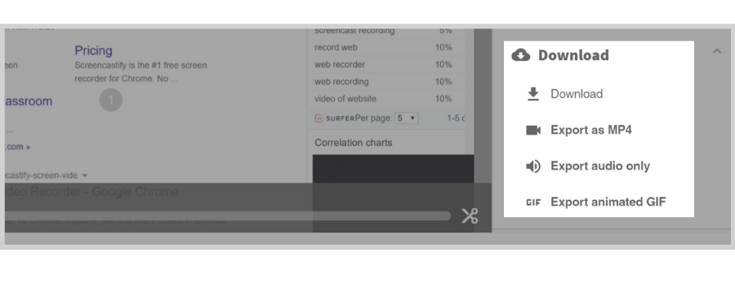The height and width of the screenshot is (301, 735).
Task: Select Download menu option
Action: [x=577, y=94]
